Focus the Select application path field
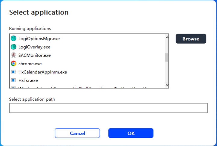Image resolution: width=217 pixels, height=146 pixels. click(x=108, y=108)
